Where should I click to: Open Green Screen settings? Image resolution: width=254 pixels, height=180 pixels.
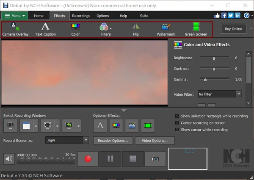[x=196, y=30]
